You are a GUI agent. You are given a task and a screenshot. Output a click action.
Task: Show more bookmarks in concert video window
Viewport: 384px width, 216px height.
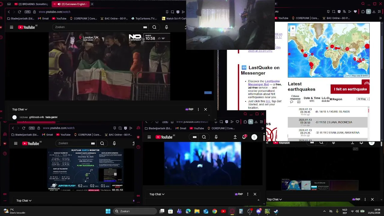point(262,128)
